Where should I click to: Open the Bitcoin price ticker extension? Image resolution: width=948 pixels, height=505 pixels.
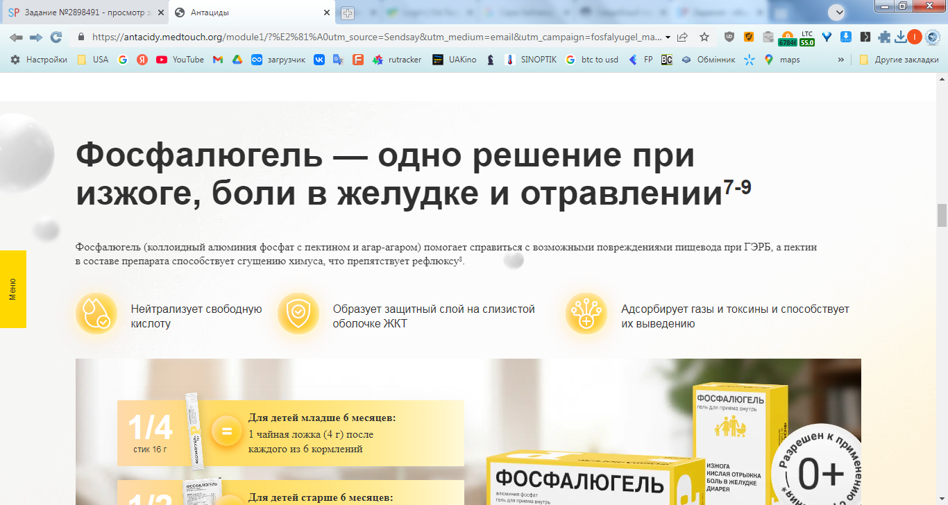pyautogui.click(x=788, y=38)
